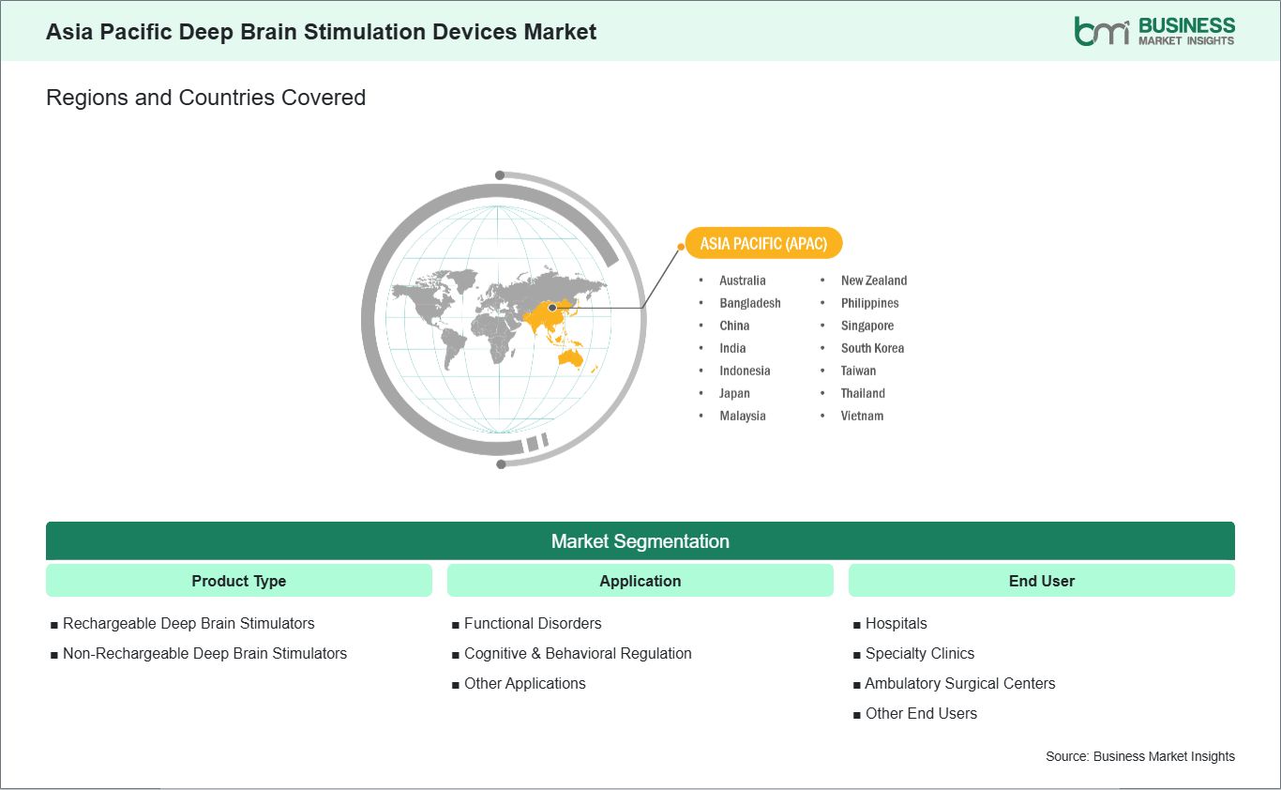Select the End User column header
1281x790 pixels.
[x=1042, y=581]
